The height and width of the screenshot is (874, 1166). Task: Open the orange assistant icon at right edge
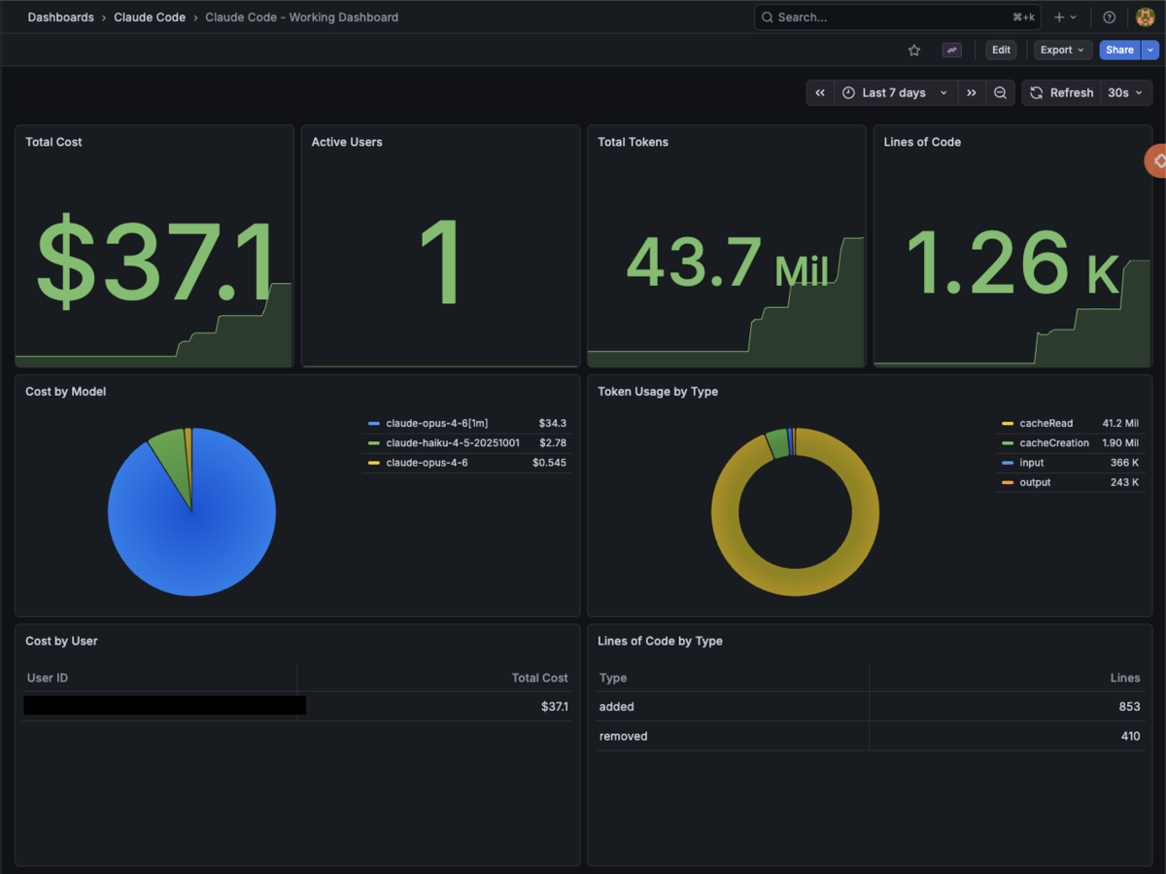(1156, 160)
